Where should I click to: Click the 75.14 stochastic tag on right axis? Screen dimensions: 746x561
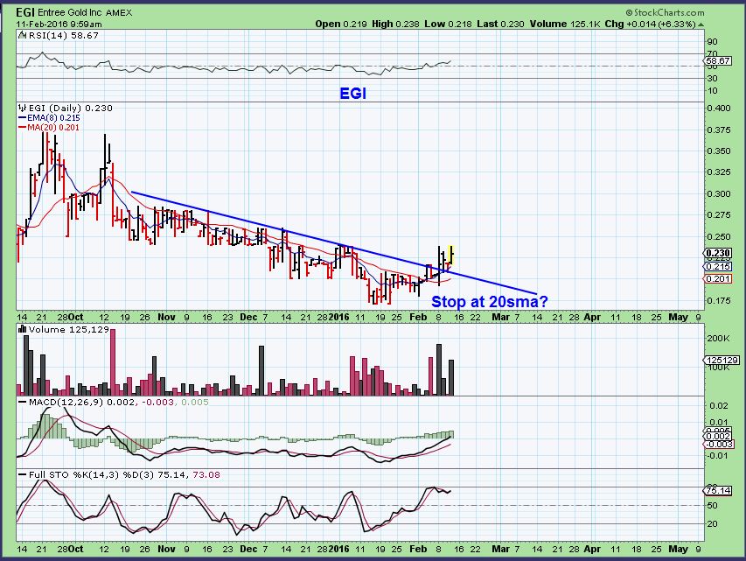[718, 490]
